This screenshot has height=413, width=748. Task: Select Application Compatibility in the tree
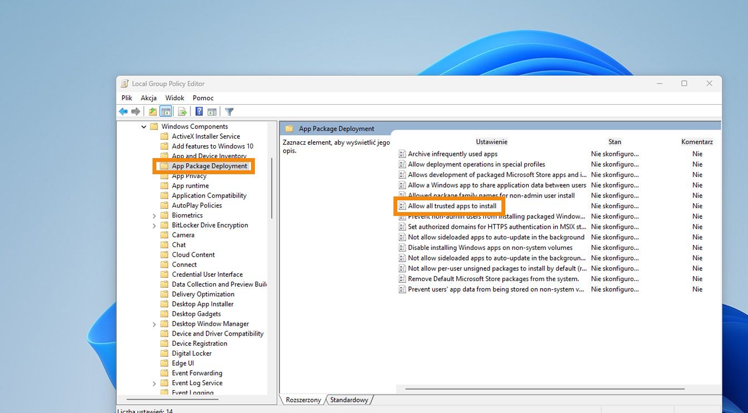(x=209, y=196)
